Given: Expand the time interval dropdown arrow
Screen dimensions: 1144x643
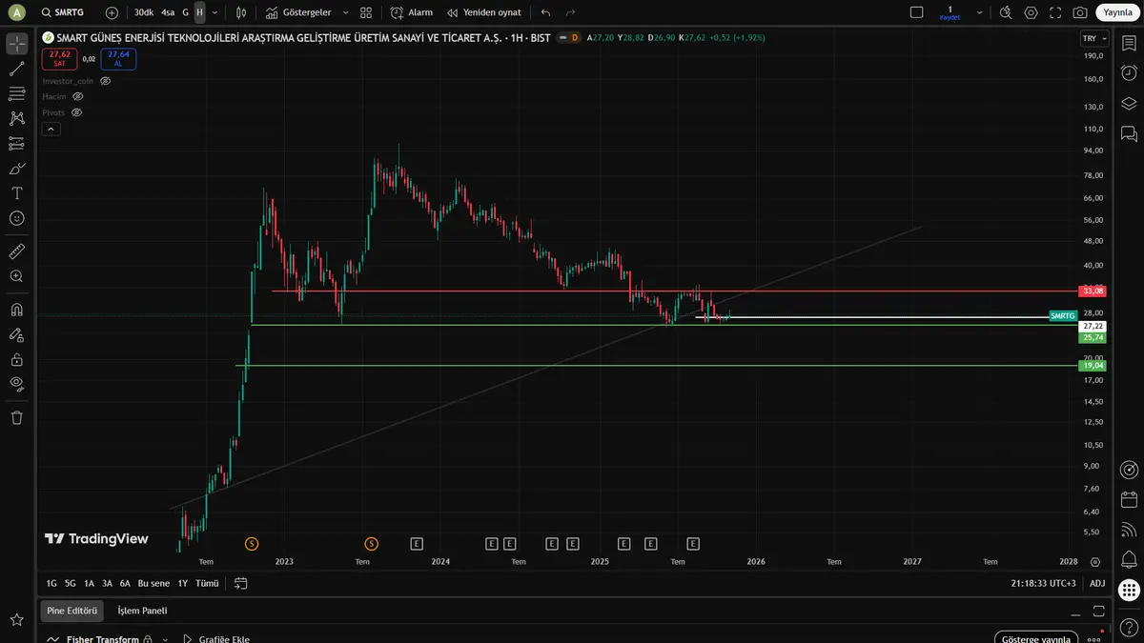Looking at the screenshot, I should 214,12.
